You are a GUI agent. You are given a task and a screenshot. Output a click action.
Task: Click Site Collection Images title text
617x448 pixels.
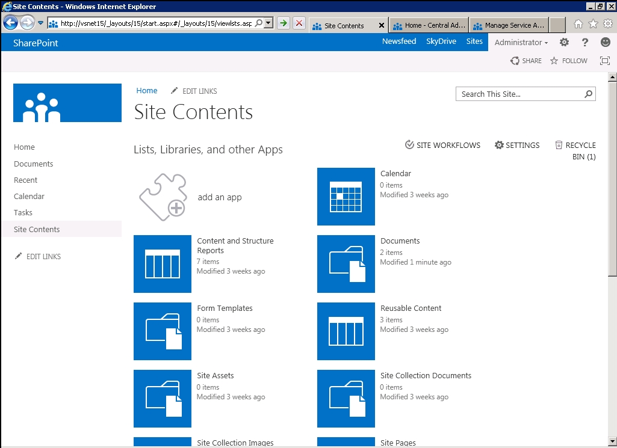pyautogui.click(x=235, y=443)
